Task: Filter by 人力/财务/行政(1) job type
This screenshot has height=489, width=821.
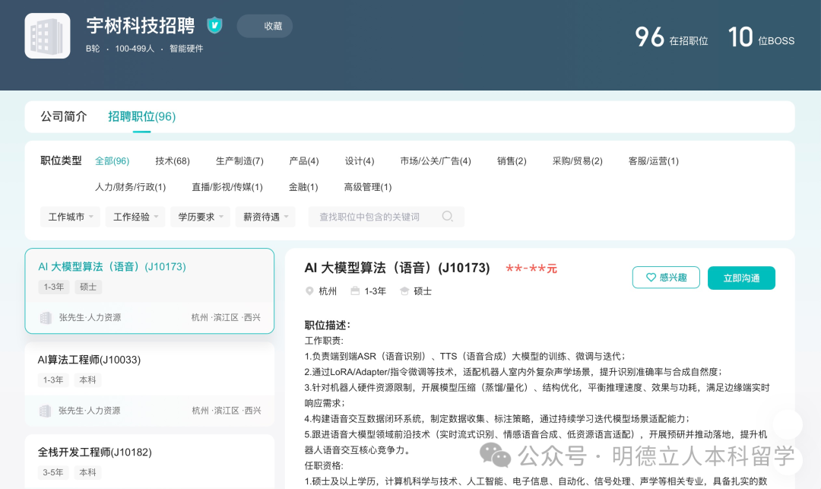Action: 131,187
